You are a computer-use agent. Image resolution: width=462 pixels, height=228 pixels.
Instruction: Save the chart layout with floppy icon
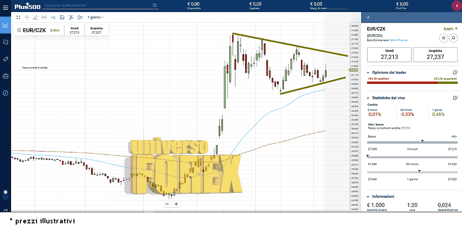point(62,17)
